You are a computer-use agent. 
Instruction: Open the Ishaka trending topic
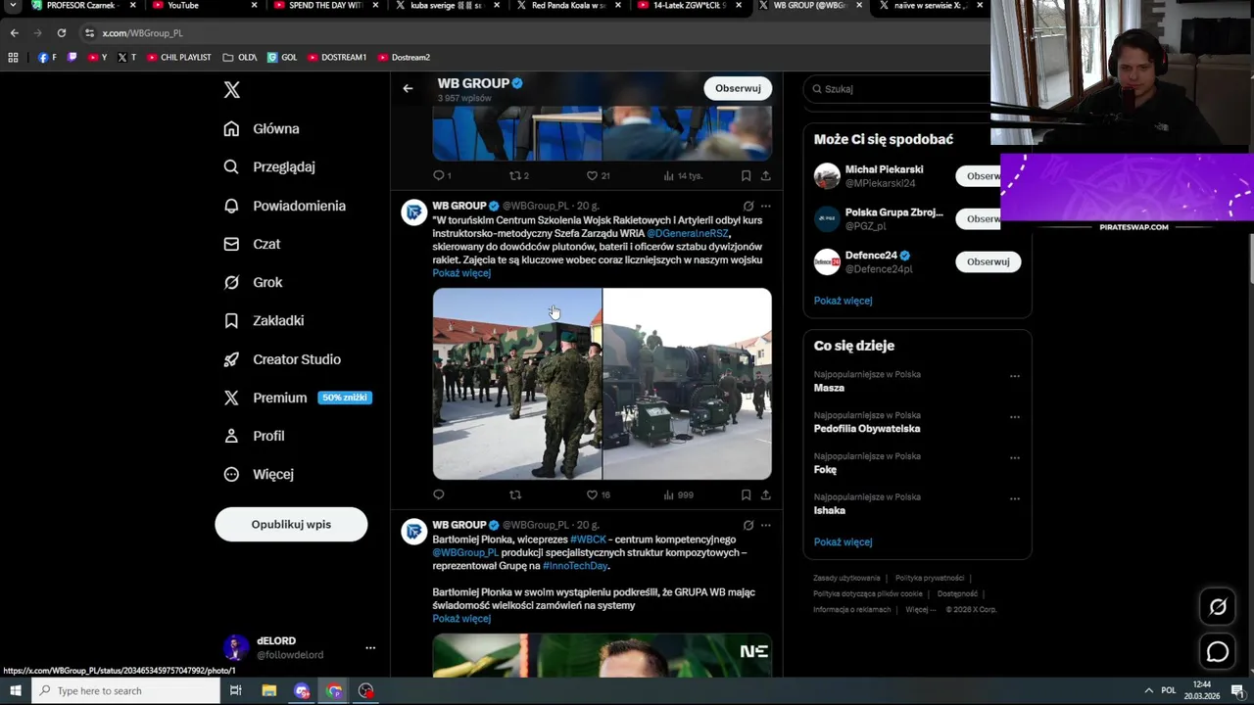[x=829, y=510]
